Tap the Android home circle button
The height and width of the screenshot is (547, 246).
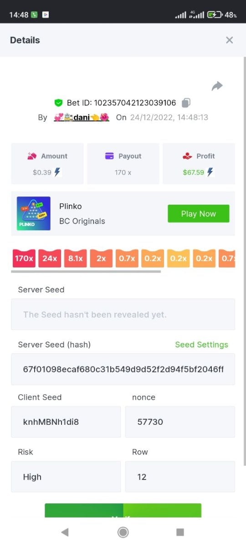pos(123,532)
